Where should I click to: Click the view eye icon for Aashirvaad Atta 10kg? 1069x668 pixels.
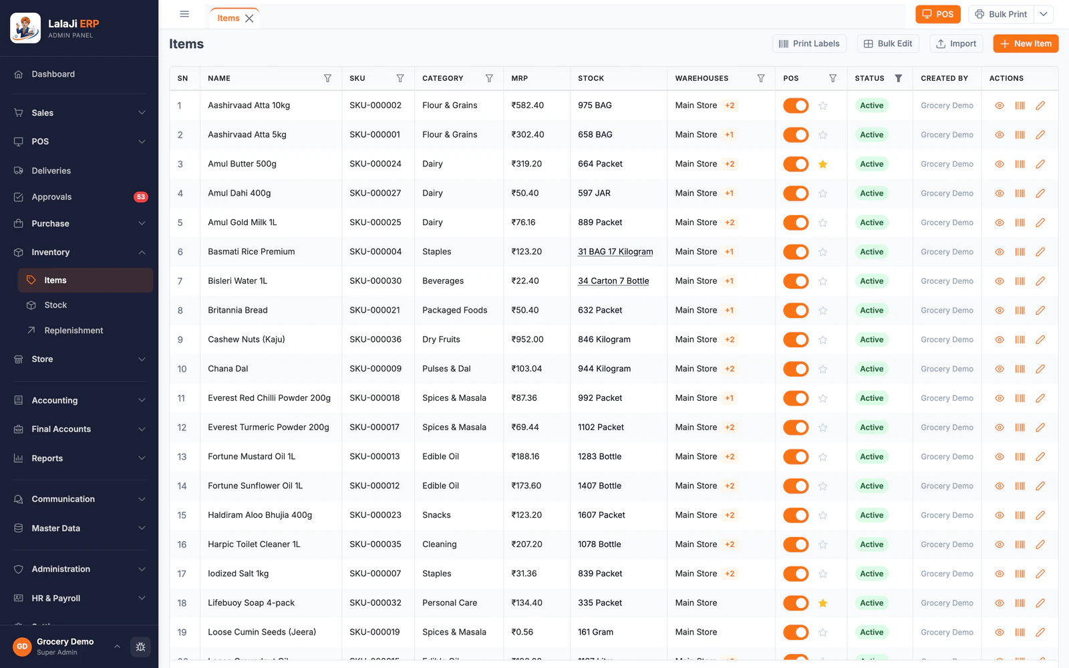pyautogui.click(x=1000, y=106)
